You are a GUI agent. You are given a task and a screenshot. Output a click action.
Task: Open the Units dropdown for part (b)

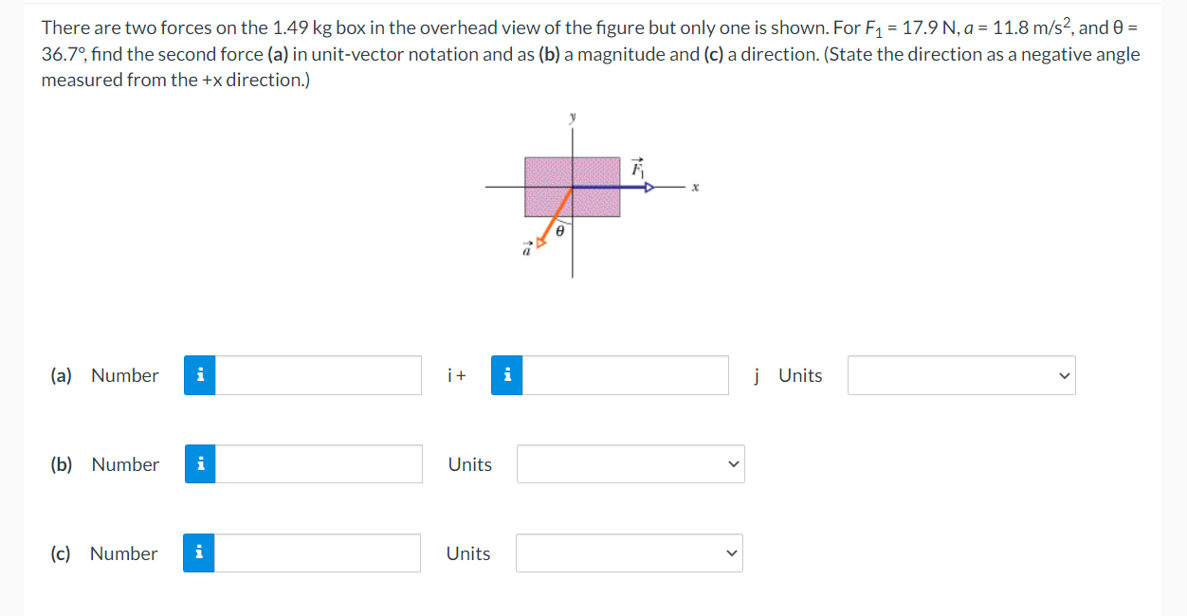pyautogui.click(x=630, y=463)
